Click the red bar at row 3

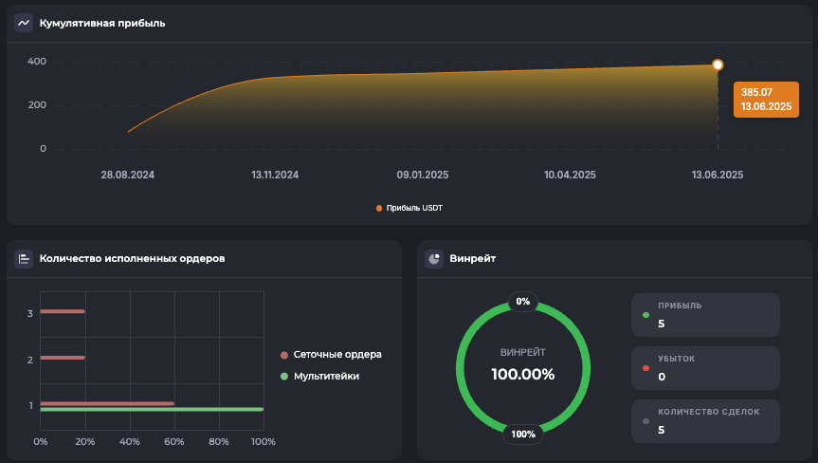pos(63,311)
